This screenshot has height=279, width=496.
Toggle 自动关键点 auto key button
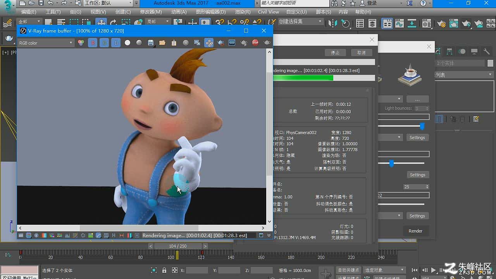(348, 270)
